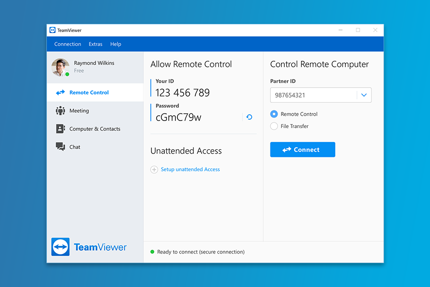Image resolution: width=430 pixels, height=287 pixels.
Task: Open the Connection menu
Action: coord(67,44)
